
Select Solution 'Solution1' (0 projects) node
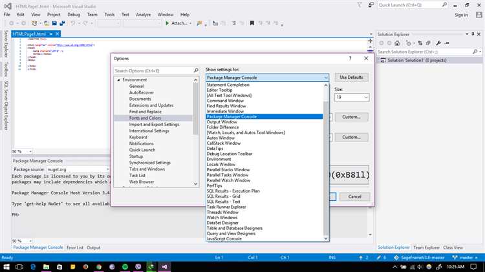click(416, 60)
